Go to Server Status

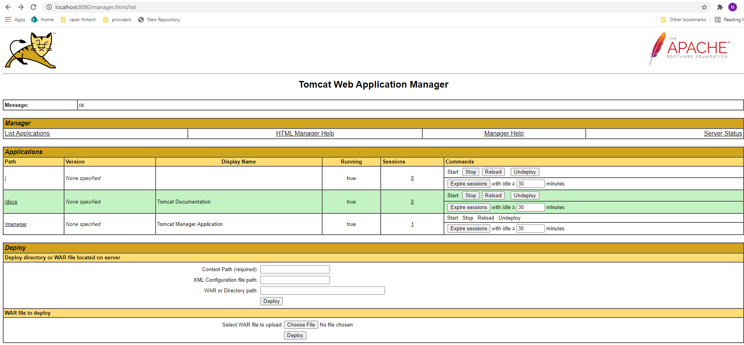tap(722, 134)
